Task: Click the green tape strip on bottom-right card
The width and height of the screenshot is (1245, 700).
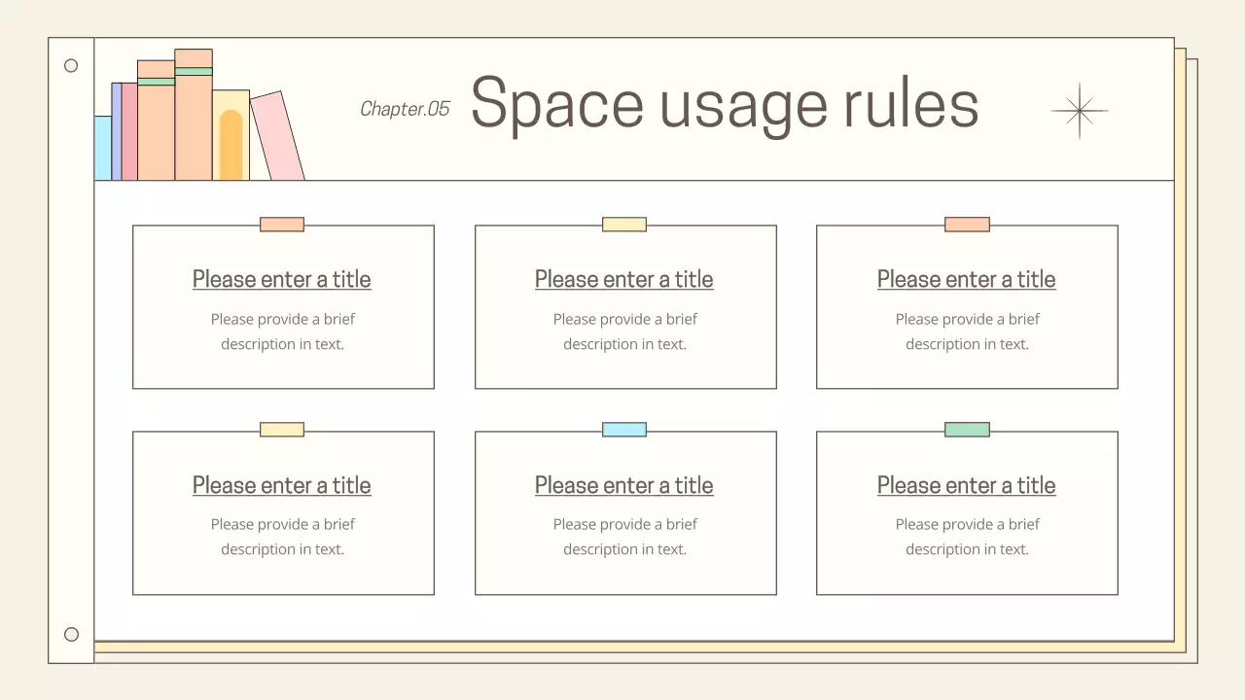Action: pyautogui.click(x=967, y=429)
